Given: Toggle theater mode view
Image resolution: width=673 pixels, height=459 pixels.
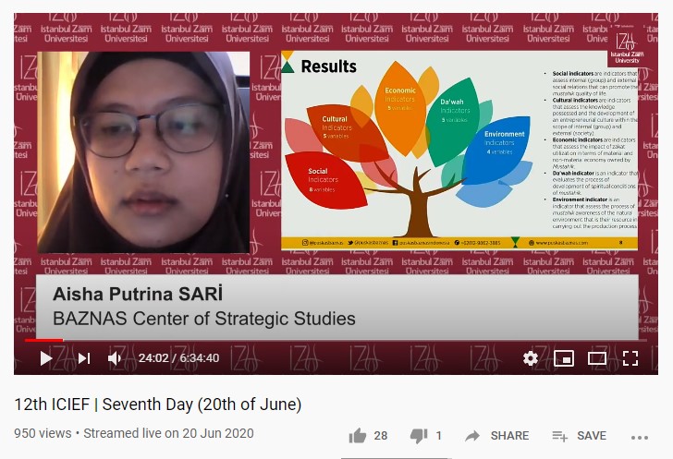Looking at the screenshot, I should pyautogui.click(x=596, y=358).
